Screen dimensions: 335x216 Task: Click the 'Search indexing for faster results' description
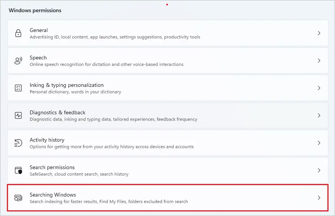(109, 202)
